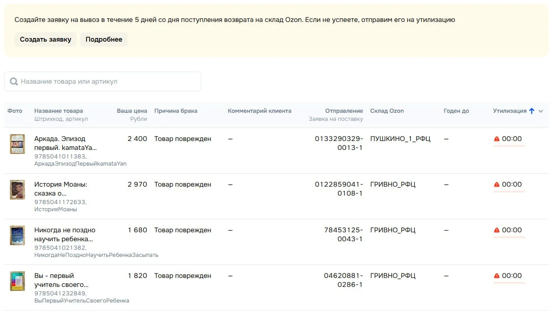
Task: Select product title Аркада. Эпизод первый
Action: coord(65,143)
